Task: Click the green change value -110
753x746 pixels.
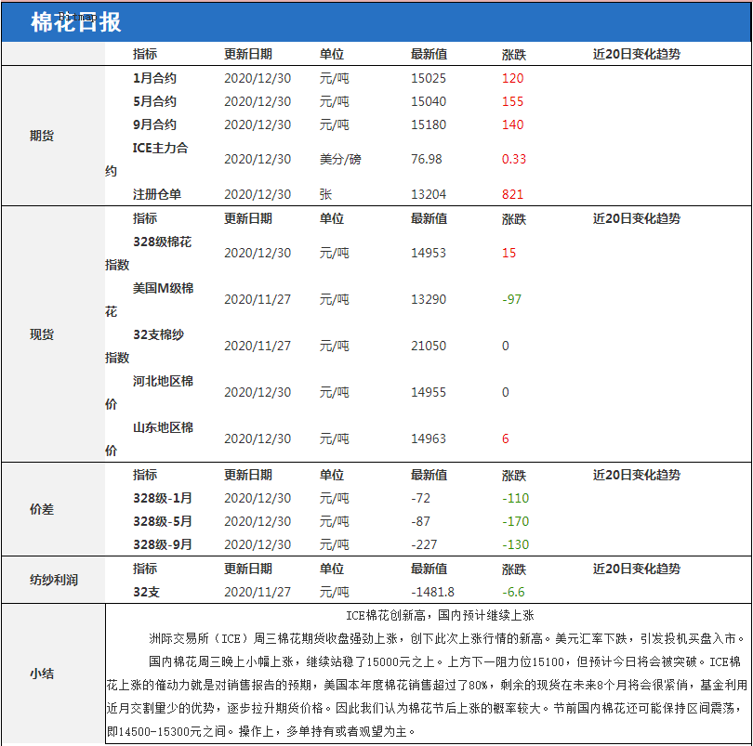Action: [x=515, y=498]
